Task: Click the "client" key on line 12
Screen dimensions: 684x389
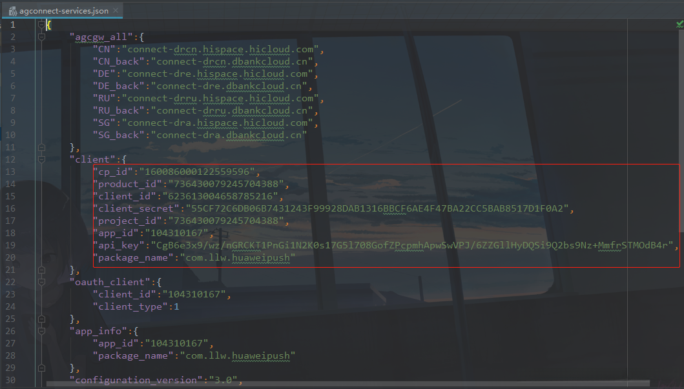Action: pyautogui.click(x=92, y=159)
